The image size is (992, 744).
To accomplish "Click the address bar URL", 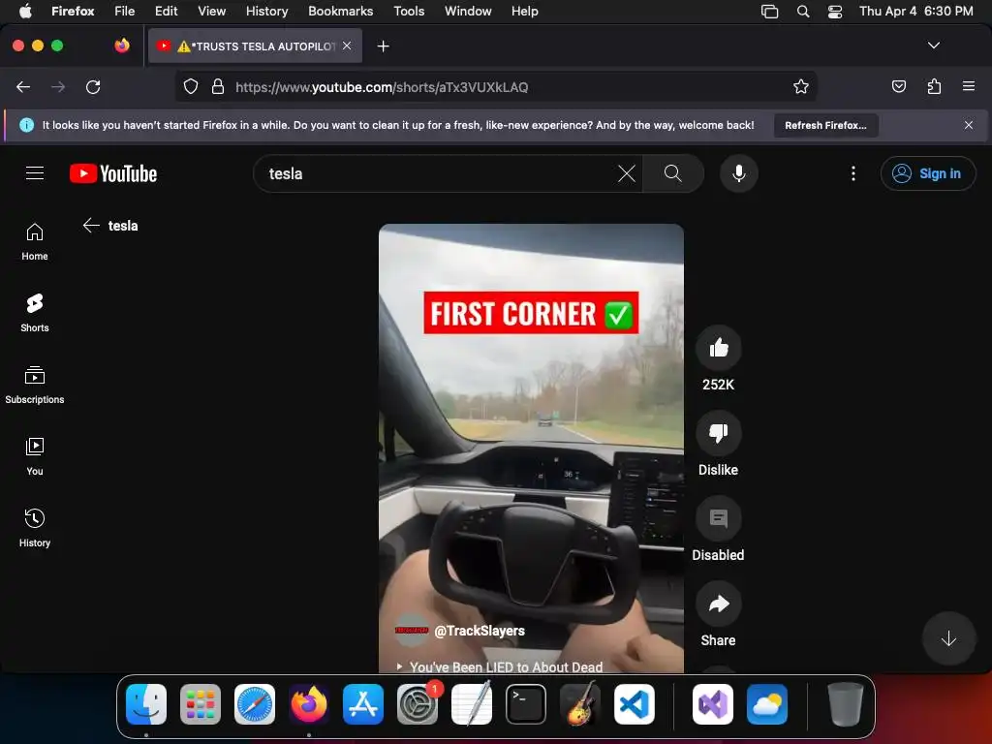I will [382, 87].
